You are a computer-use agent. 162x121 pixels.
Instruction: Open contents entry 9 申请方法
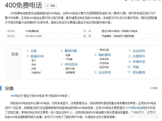(x=139, y=62)
